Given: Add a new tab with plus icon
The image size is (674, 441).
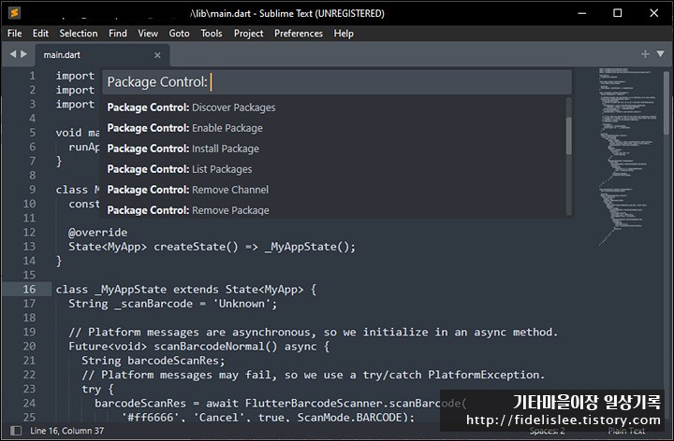Looking at the screenshot, I should [x=645, y=54].
